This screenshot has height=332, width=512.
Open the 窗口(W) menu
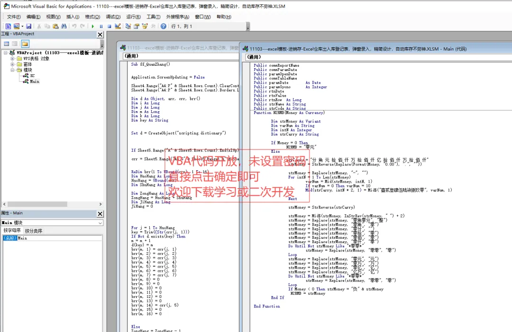tap(203, 17)
